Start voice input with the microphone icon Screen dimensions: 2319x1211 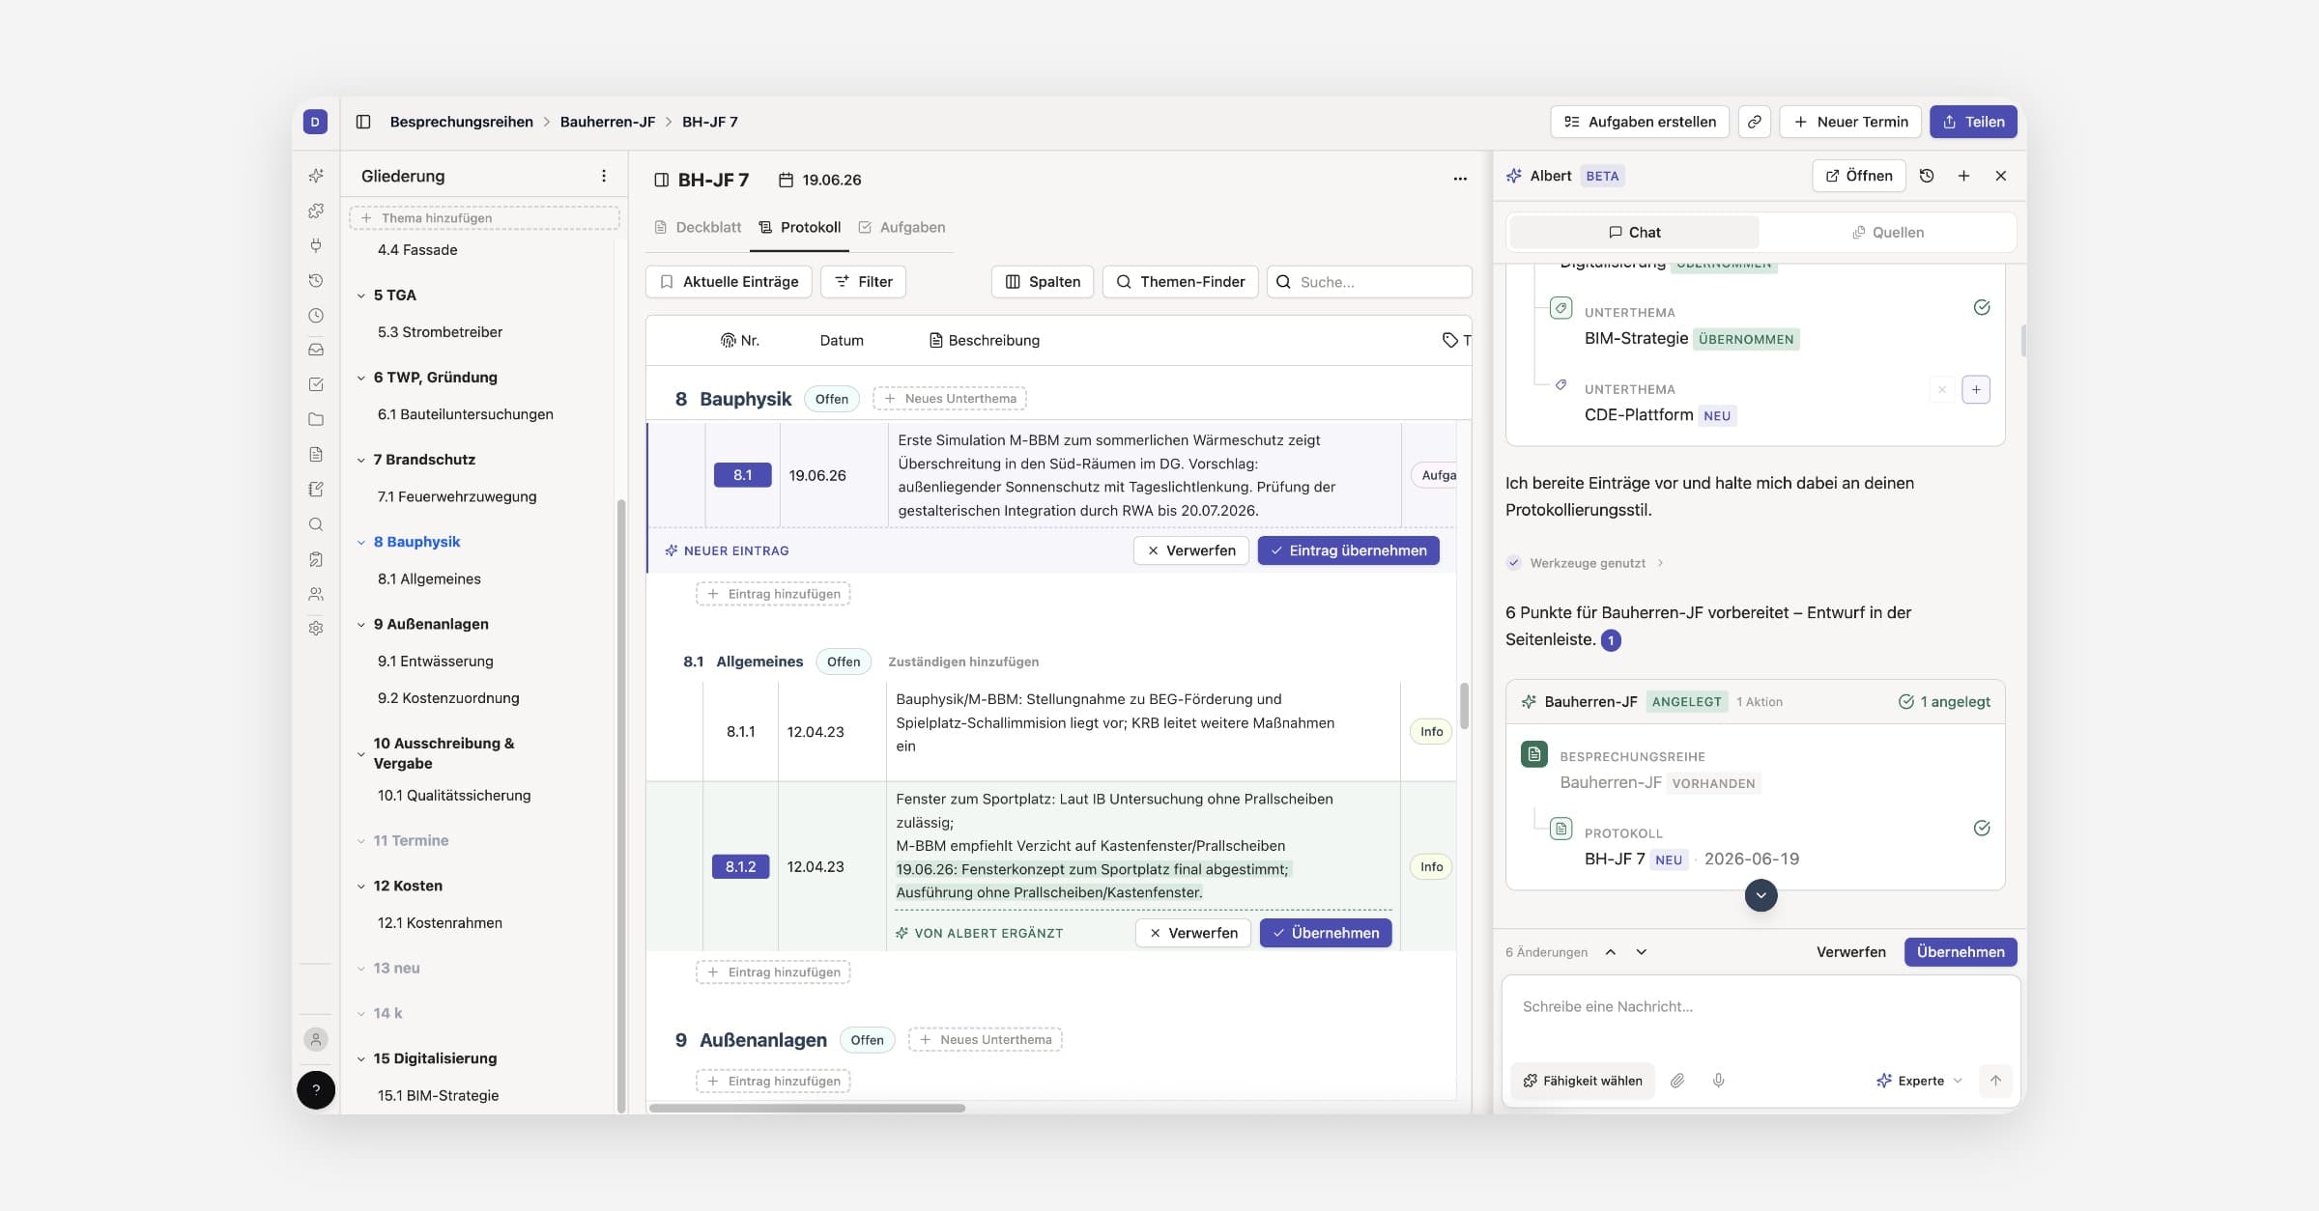(1718, 1081)
